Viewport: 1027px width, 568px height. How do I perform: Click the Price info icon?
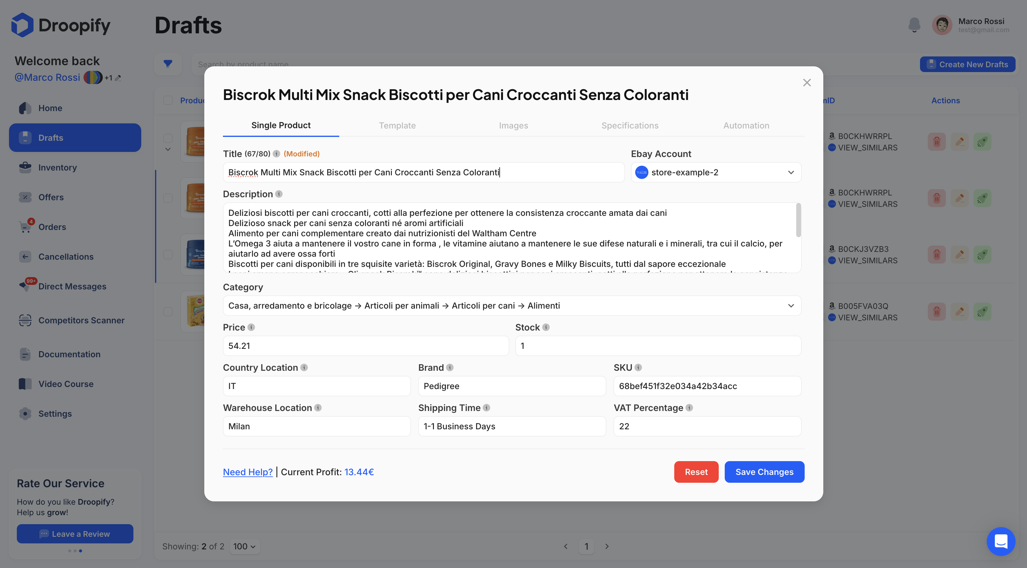[251, 327]
